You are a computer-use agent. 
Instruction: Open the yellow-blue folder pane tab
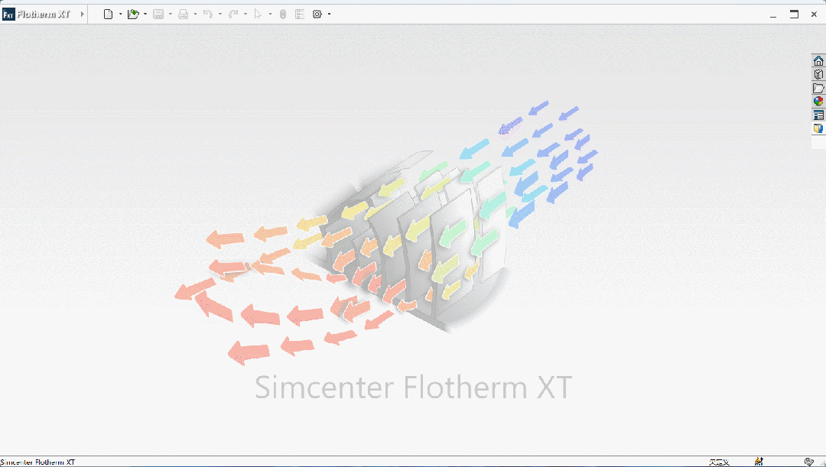tap(818, 128)
